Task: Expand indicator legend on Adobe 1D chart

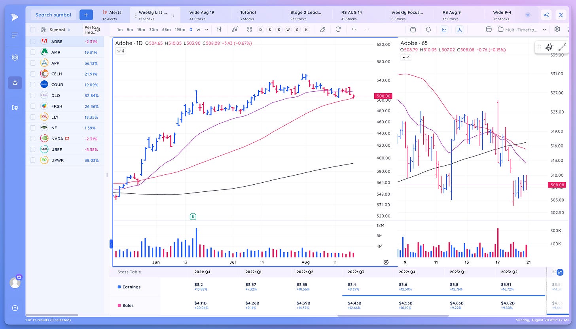Action: tap(121, 51)
